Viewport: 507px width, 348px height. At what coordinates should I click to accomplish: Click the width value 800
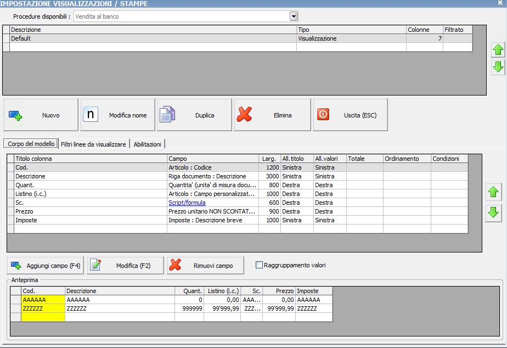click(269, 184)
